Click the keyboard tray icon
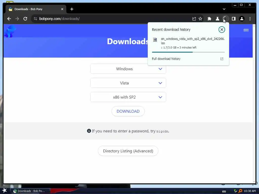 [224, 191]
